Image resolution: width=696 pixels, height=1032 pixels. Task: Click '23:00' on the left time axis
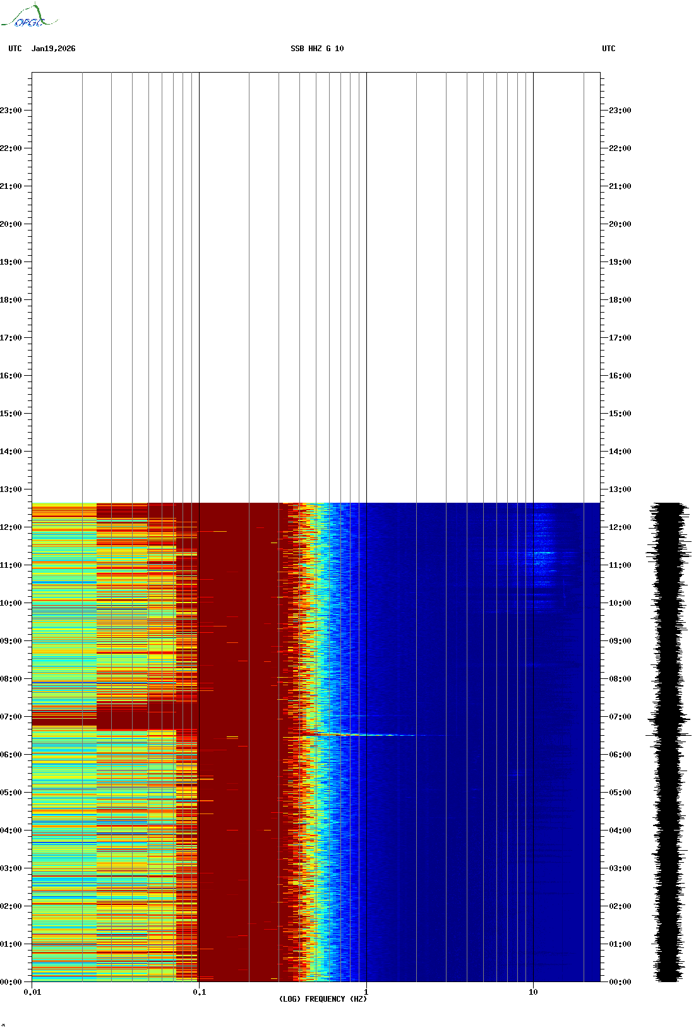[x=11, y=111]
